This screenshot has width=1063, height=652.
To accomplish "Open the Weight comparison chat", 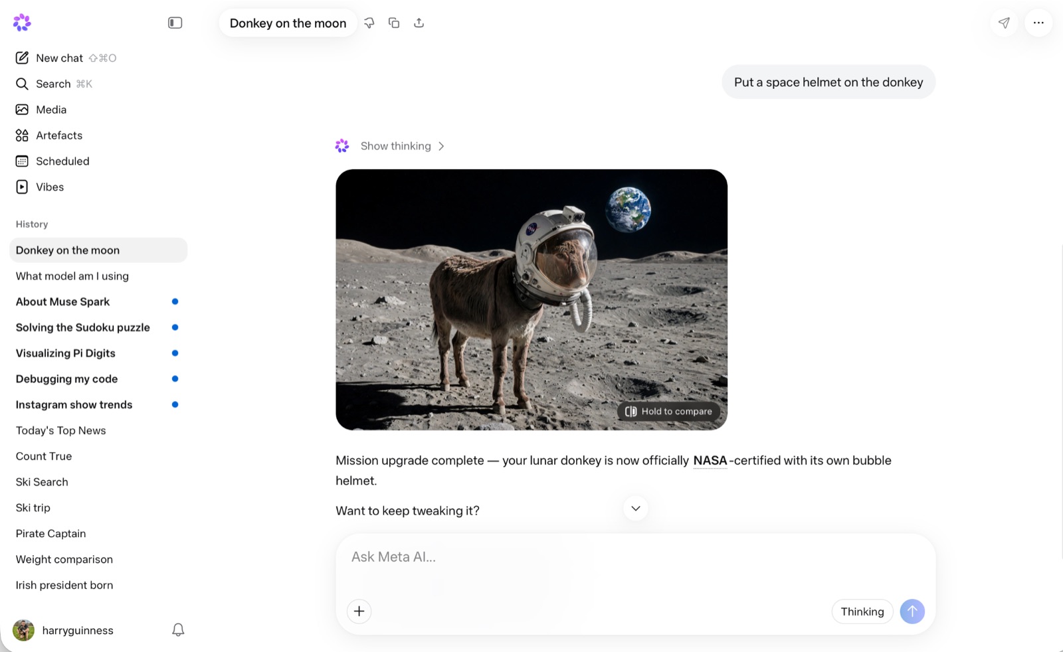I will pos(98,560).
